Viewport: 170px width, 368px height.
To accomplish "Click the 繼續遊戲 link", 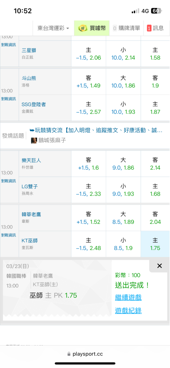I will [x=128, y=298].
